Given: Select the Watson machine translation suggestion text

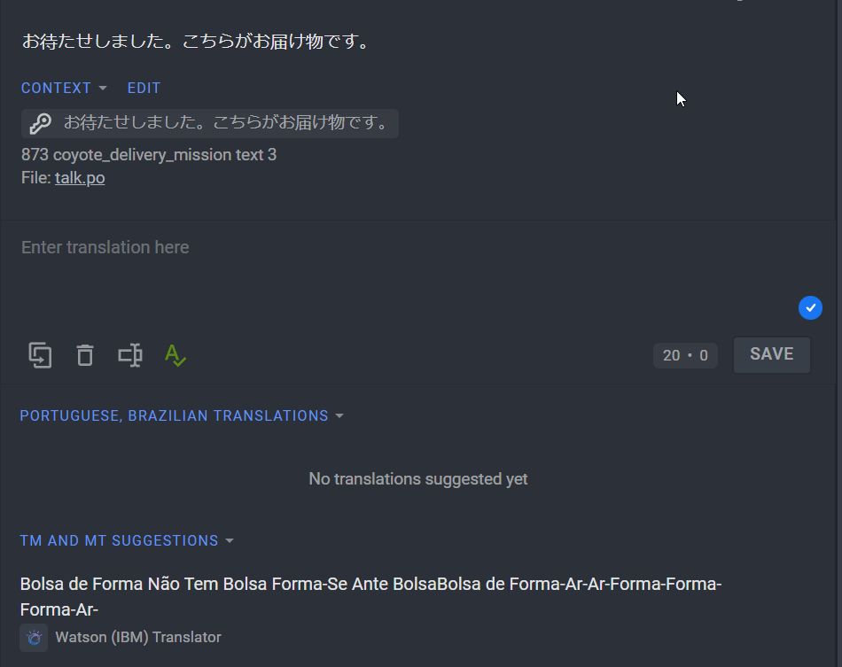Looking at the screenshot, I should click(370, 597).
